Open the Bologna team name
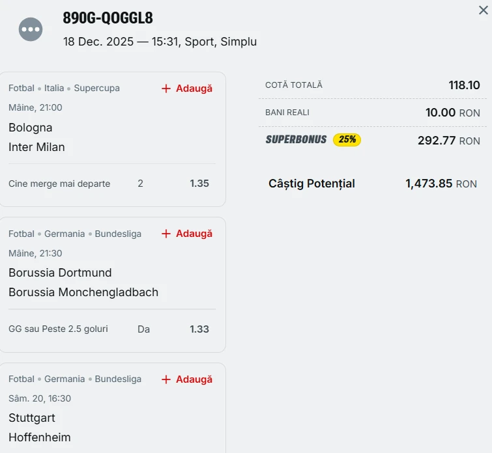 coord(31,128)
